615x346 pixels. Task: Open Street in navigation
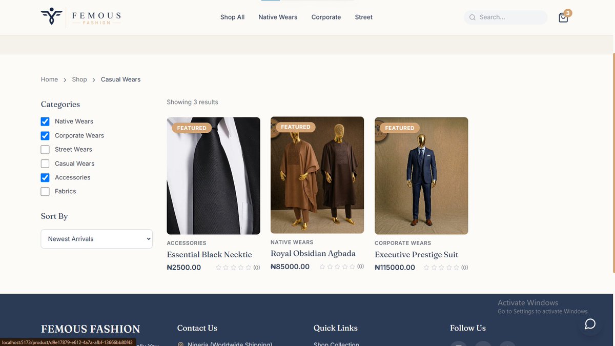[363, 17]
